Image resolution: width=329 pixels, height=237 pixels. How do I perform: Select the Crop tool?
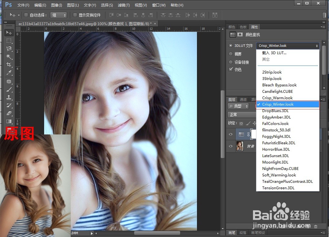point(9,65)
